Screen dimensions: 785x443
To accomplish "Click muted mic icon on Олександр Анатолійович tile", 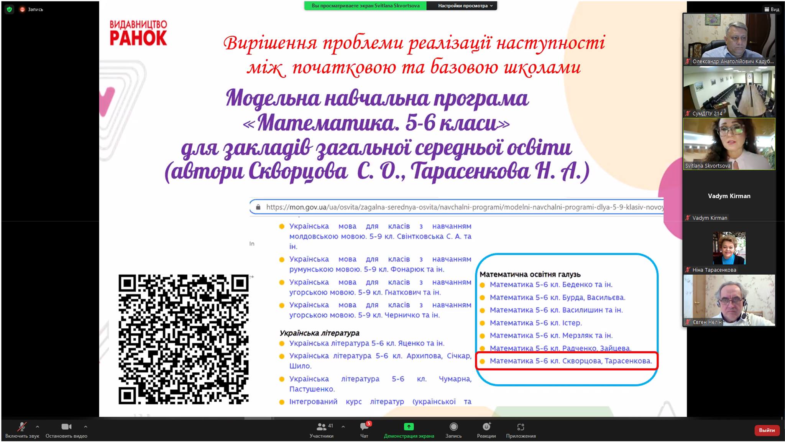I will coord(688,61).
